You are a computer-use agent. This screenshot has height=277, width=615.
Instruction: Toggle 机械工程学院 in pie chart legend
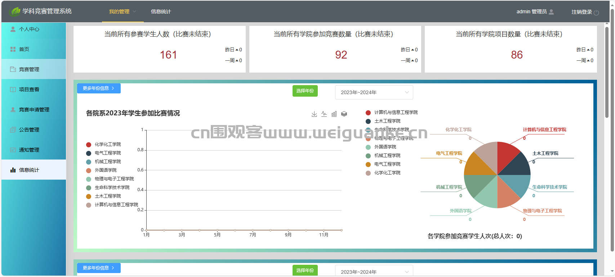(x=383, y=156)
